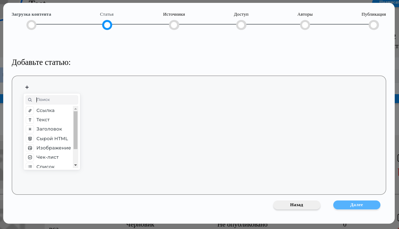
Task: Click the block list scrollbar thumb
Action: (75, 130)
